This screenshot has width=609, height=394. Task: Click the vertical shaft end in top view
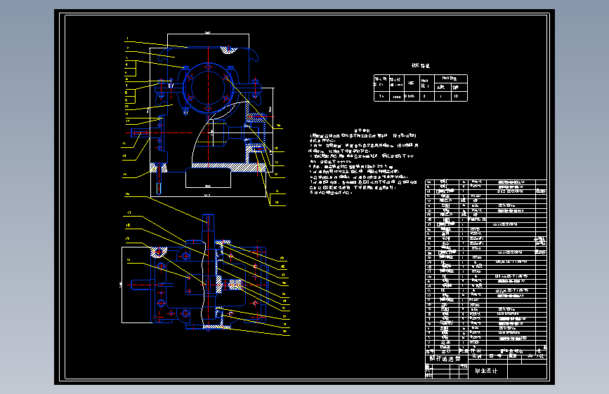208,223
